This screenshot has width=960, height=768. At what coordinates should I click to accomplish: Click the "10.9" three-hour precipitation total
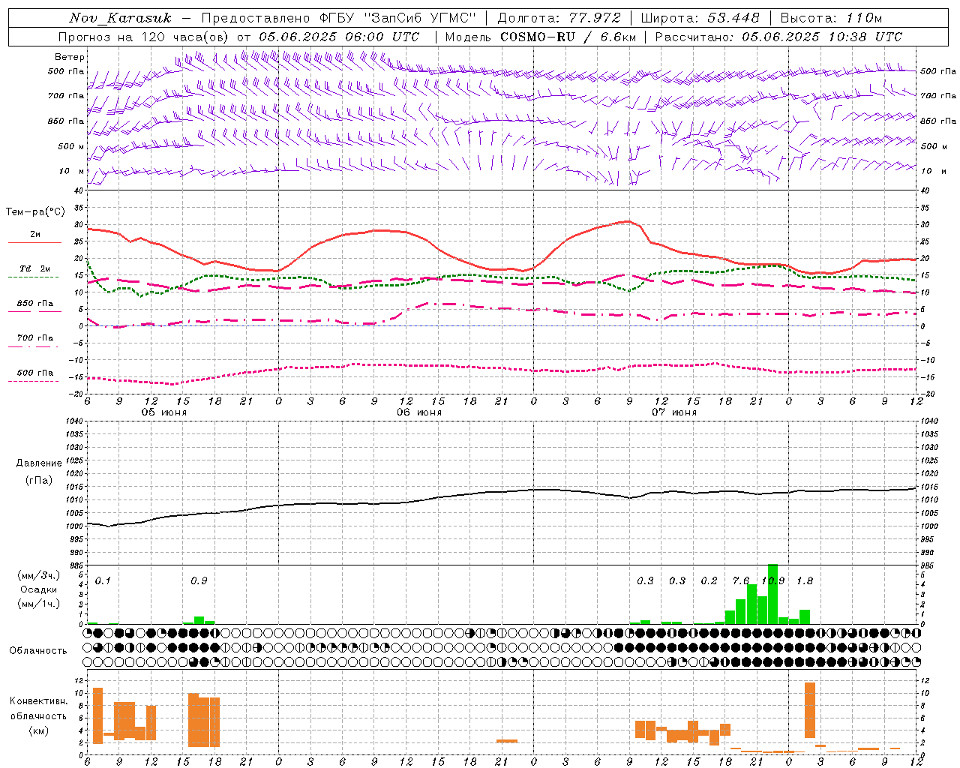click(772, 581)
